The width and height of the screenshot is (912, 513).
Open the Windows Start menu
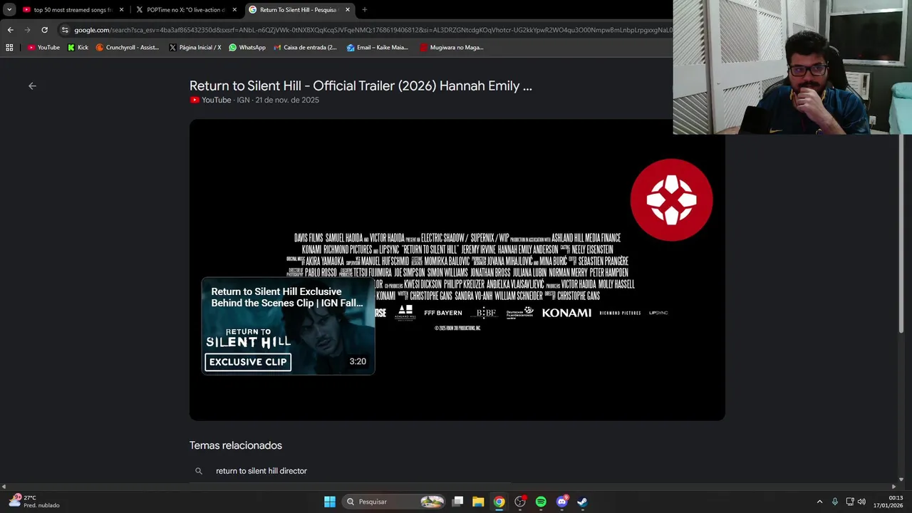(330, 502)
